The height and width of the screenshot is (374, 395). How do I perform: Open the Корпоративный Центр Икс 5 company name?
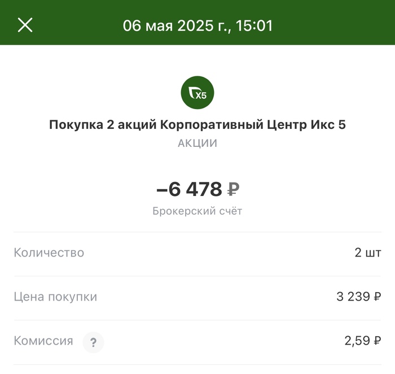coord(253,125)
